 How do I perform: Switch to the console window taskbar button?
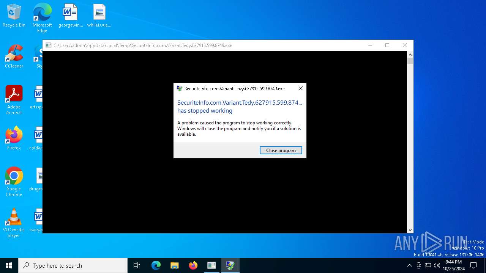coord(211,265)
